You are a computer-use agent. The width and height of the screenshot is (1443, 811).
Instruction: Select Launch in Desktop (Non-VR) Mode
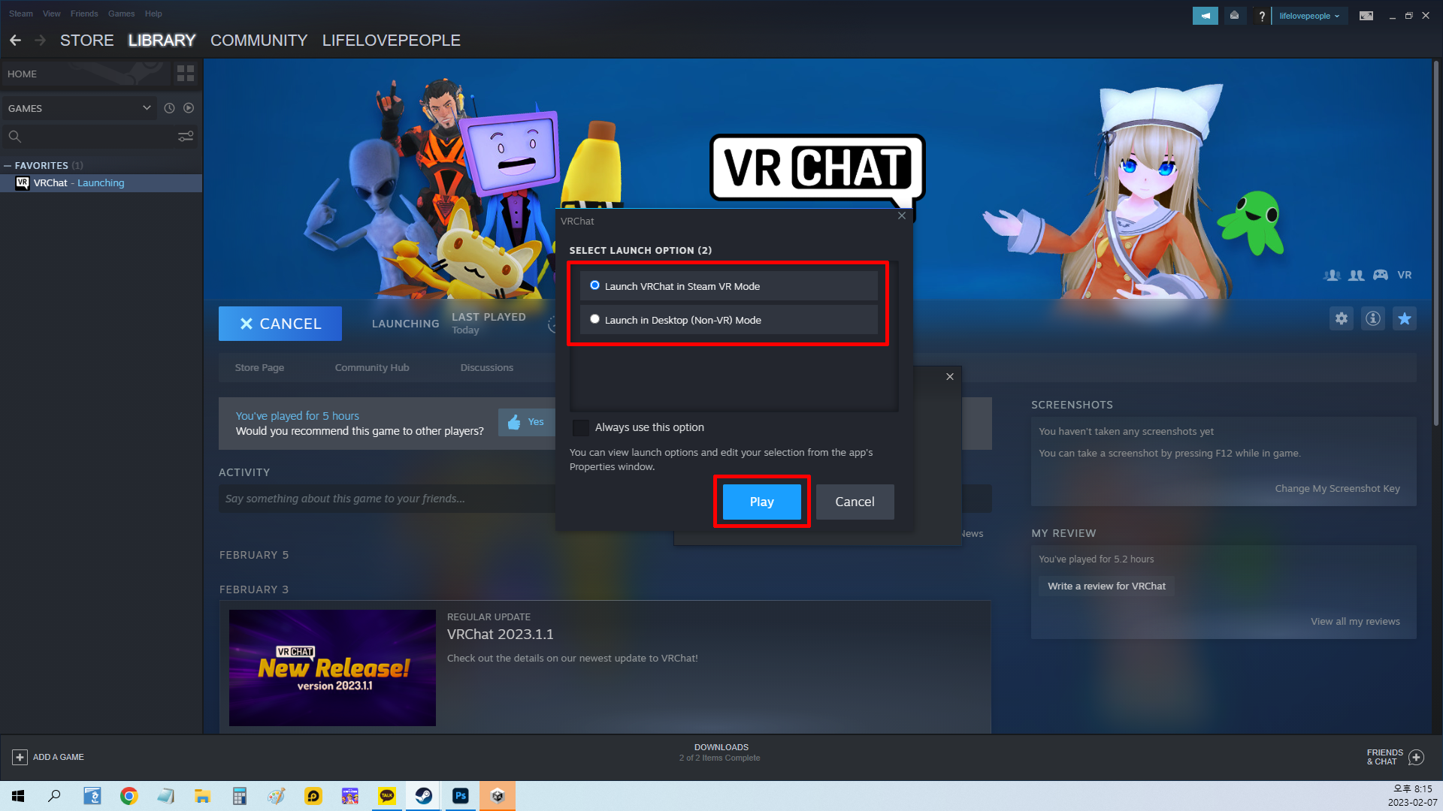(728, 320)
